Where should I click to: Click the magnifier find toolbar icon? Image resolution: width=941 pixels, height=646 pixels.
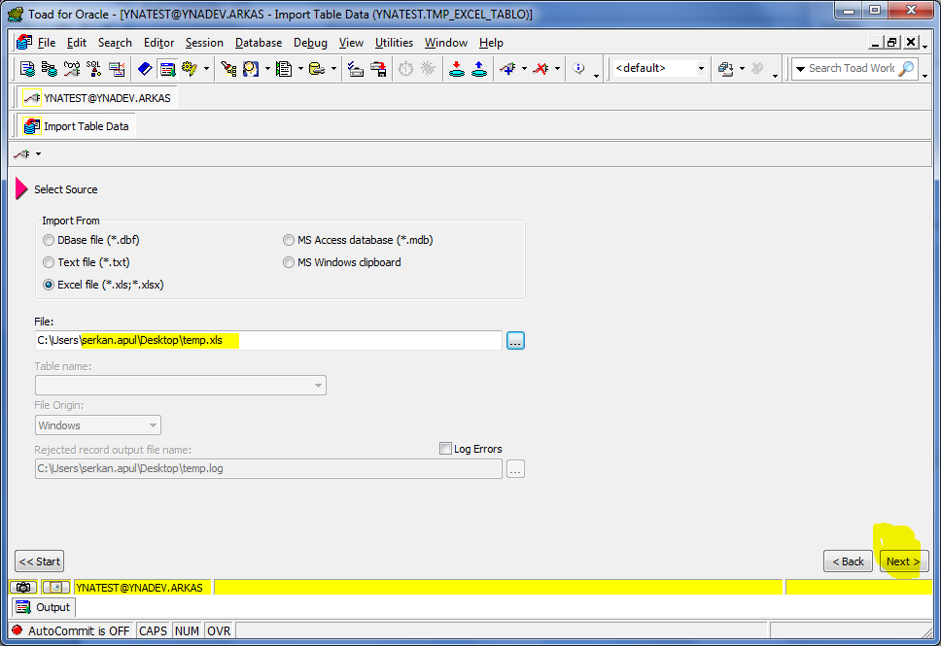click(x=251, y=69)
